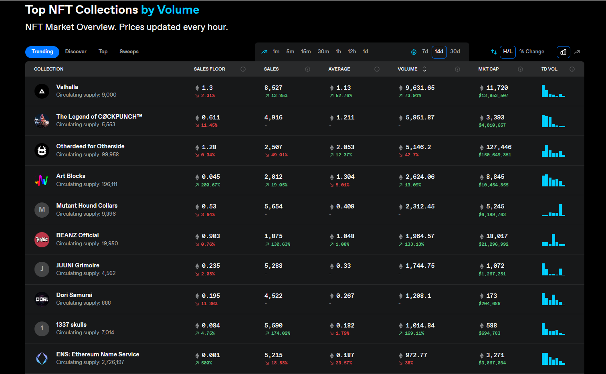Click the BEANZ Official red logo

[42, 240]
